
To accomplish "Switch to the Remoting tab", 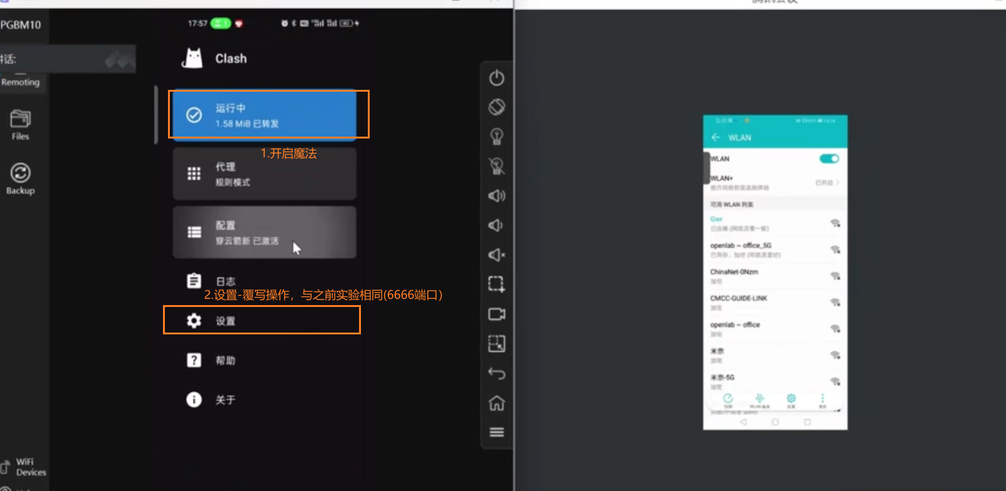I will 21,82.
